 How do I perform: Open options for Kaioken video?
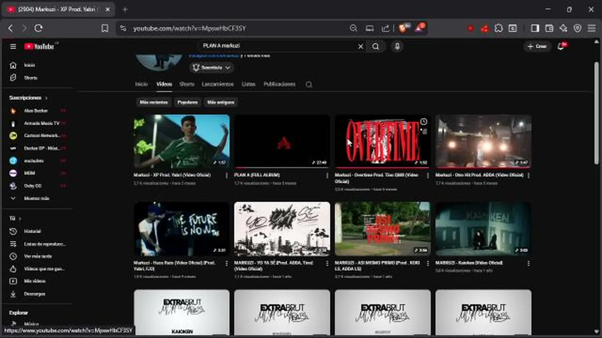[x=529, y=263]
